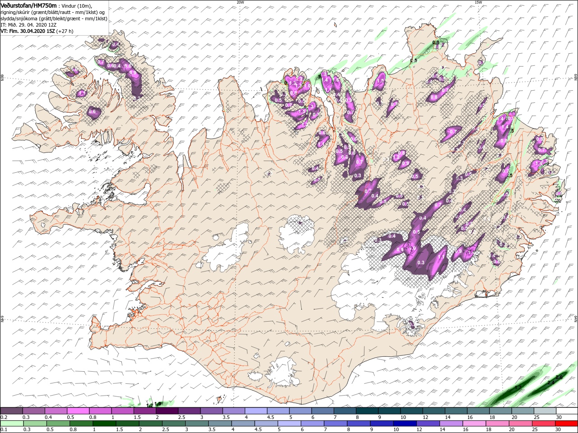The image size is (578, 433).
Task: Click the Veðurstofan/HM750m title text
Action: pos(29,5)
